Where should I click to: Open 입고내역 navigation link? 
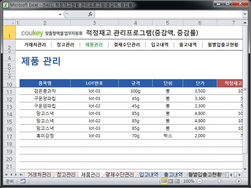coord(160,45)
